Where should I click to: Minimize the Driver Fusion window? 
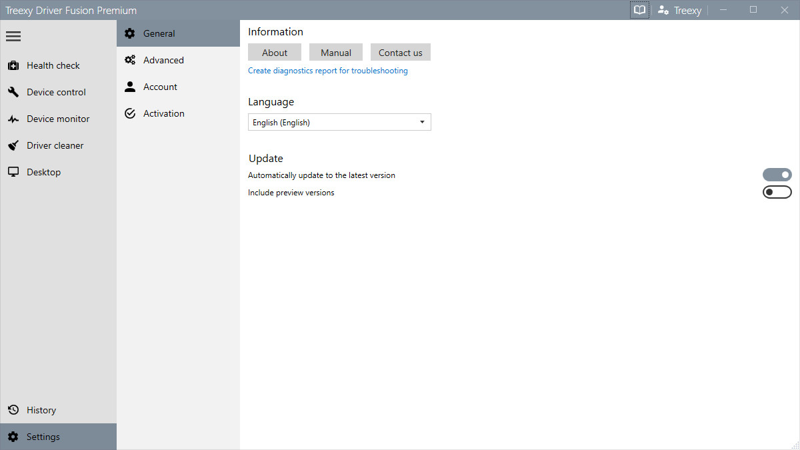723,10
